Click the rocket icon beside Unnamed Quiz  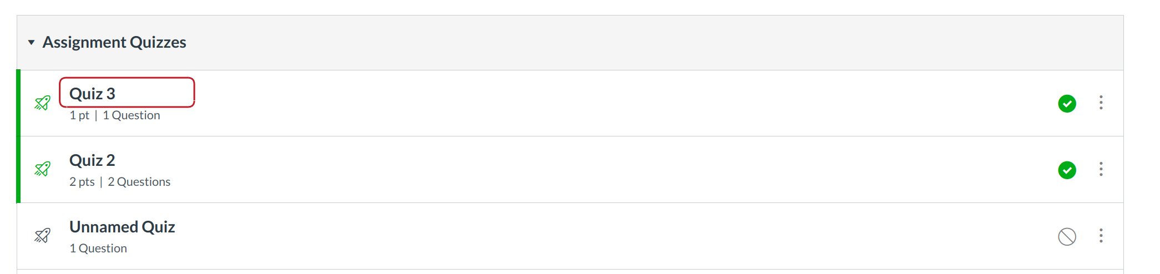point(43,236)
